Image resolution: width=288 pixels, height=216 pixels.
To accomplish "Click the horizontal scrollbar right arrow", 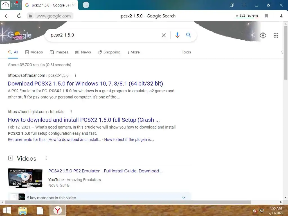I will tap(281, 202).
